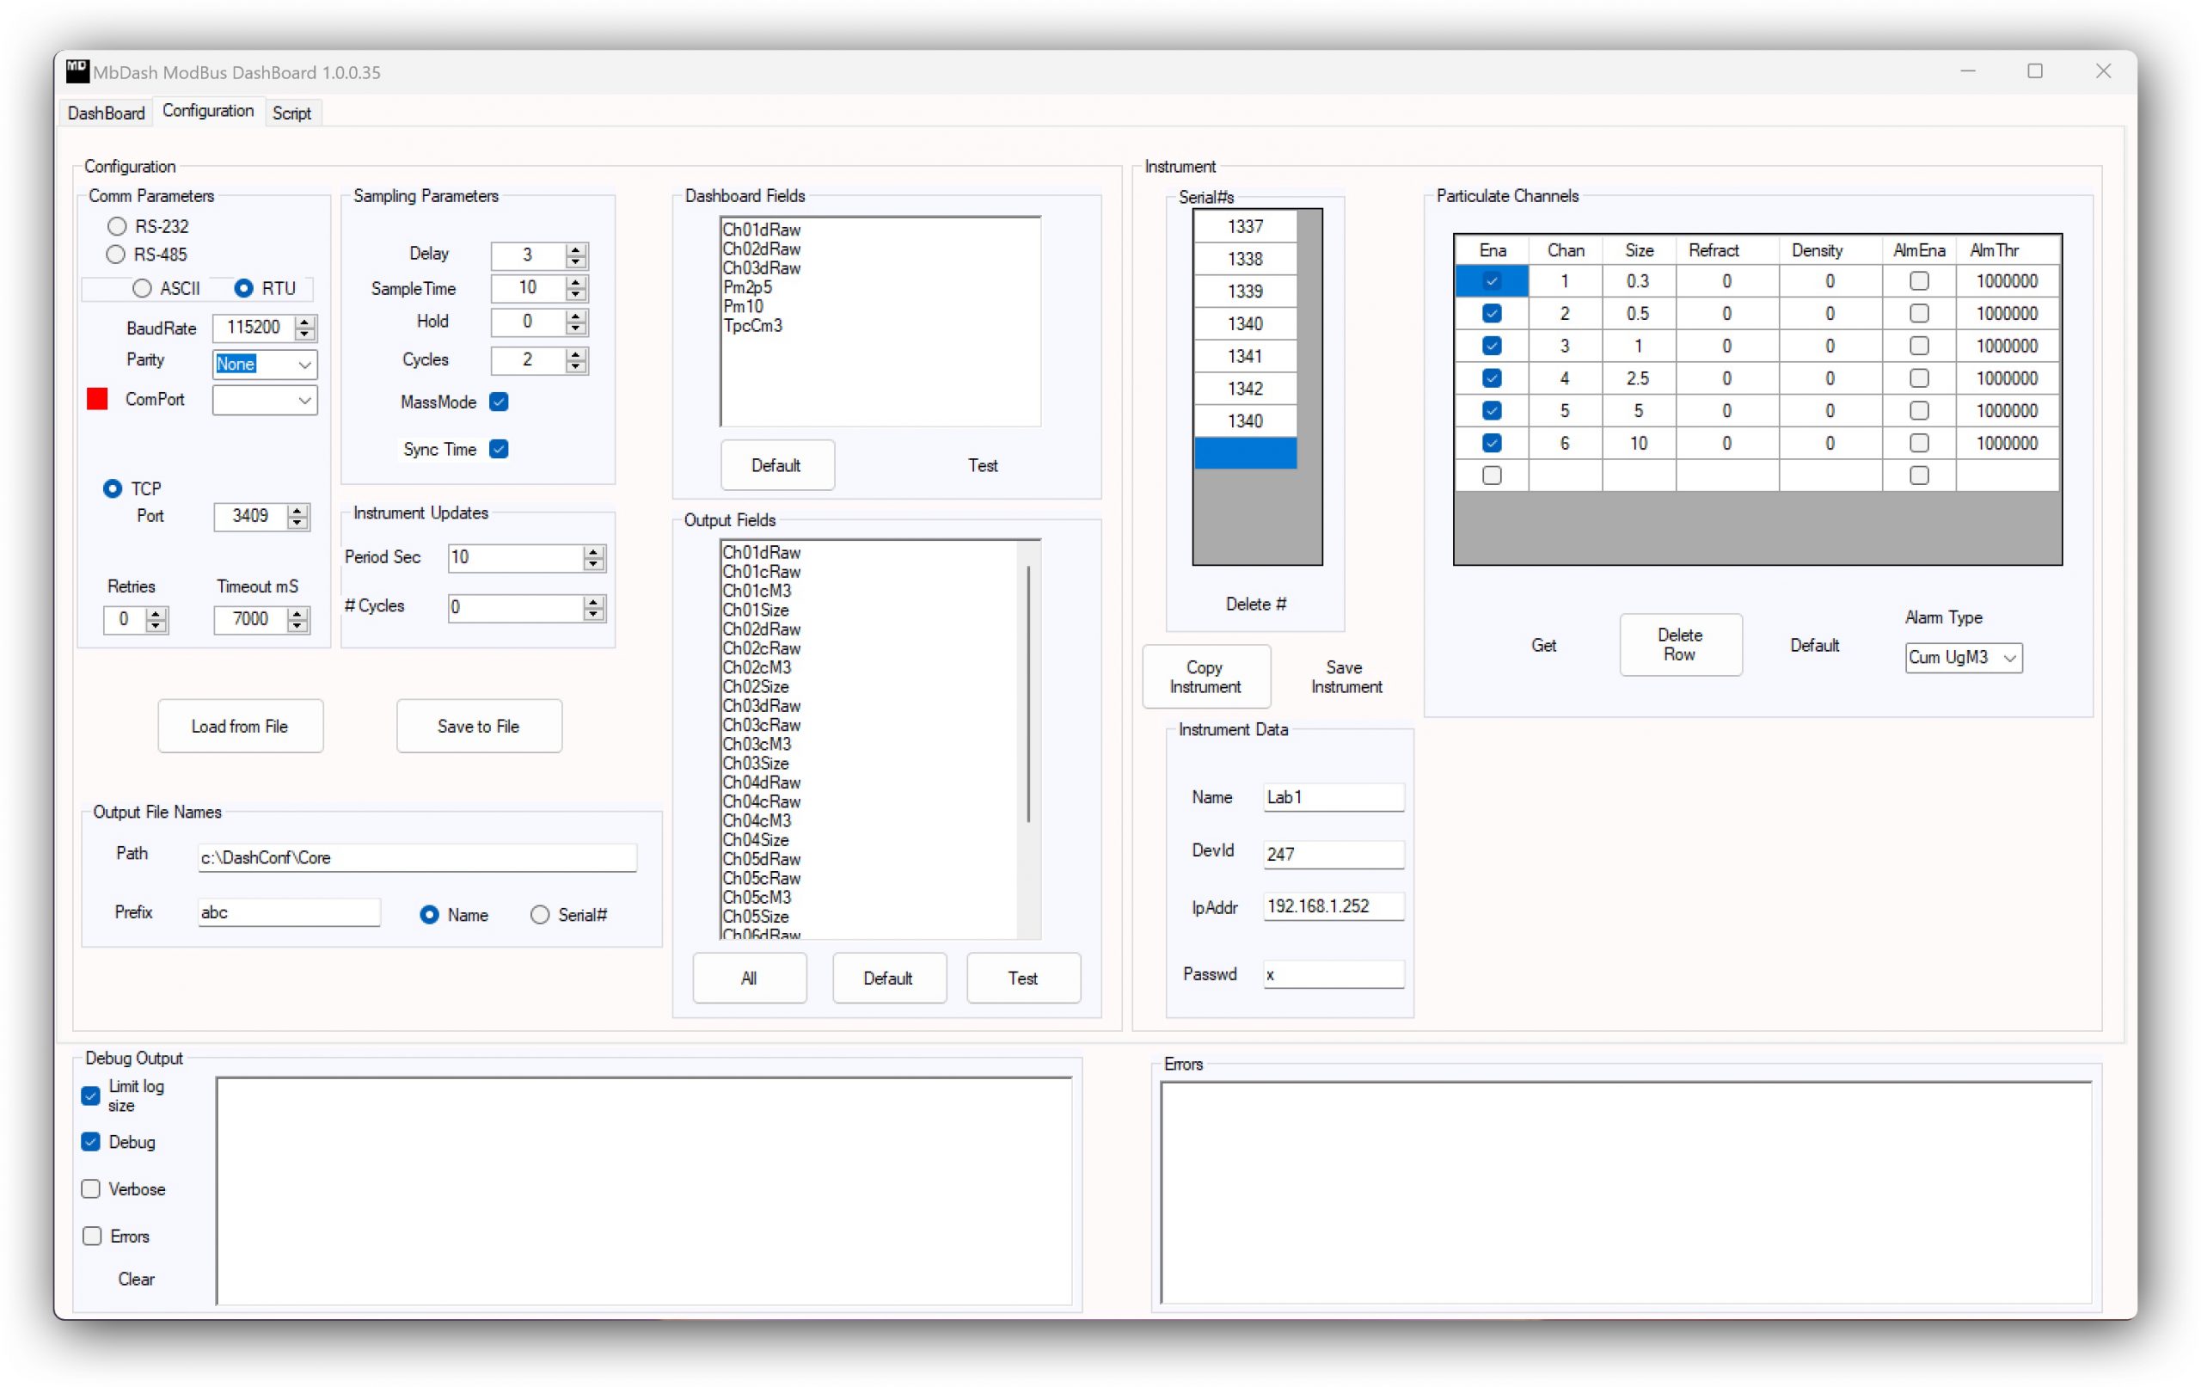2201x1387 pixels.
Task: Increase TCP Port number with up arrow
Action: [297, 510]
